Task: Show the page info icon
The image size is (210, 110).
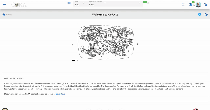Action: pyautogui.click(x=199, y=14)
